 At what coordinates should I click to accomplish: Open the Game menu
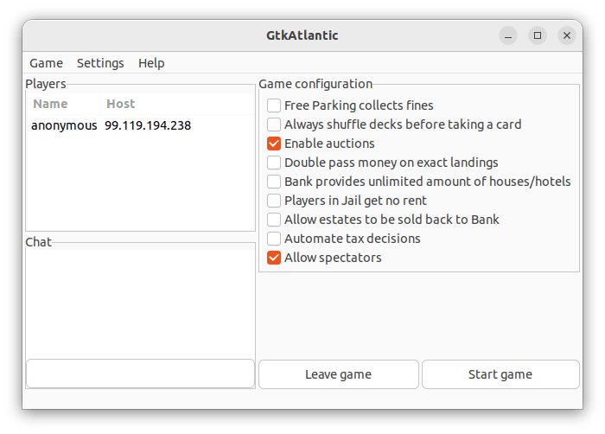click(46, 63)
